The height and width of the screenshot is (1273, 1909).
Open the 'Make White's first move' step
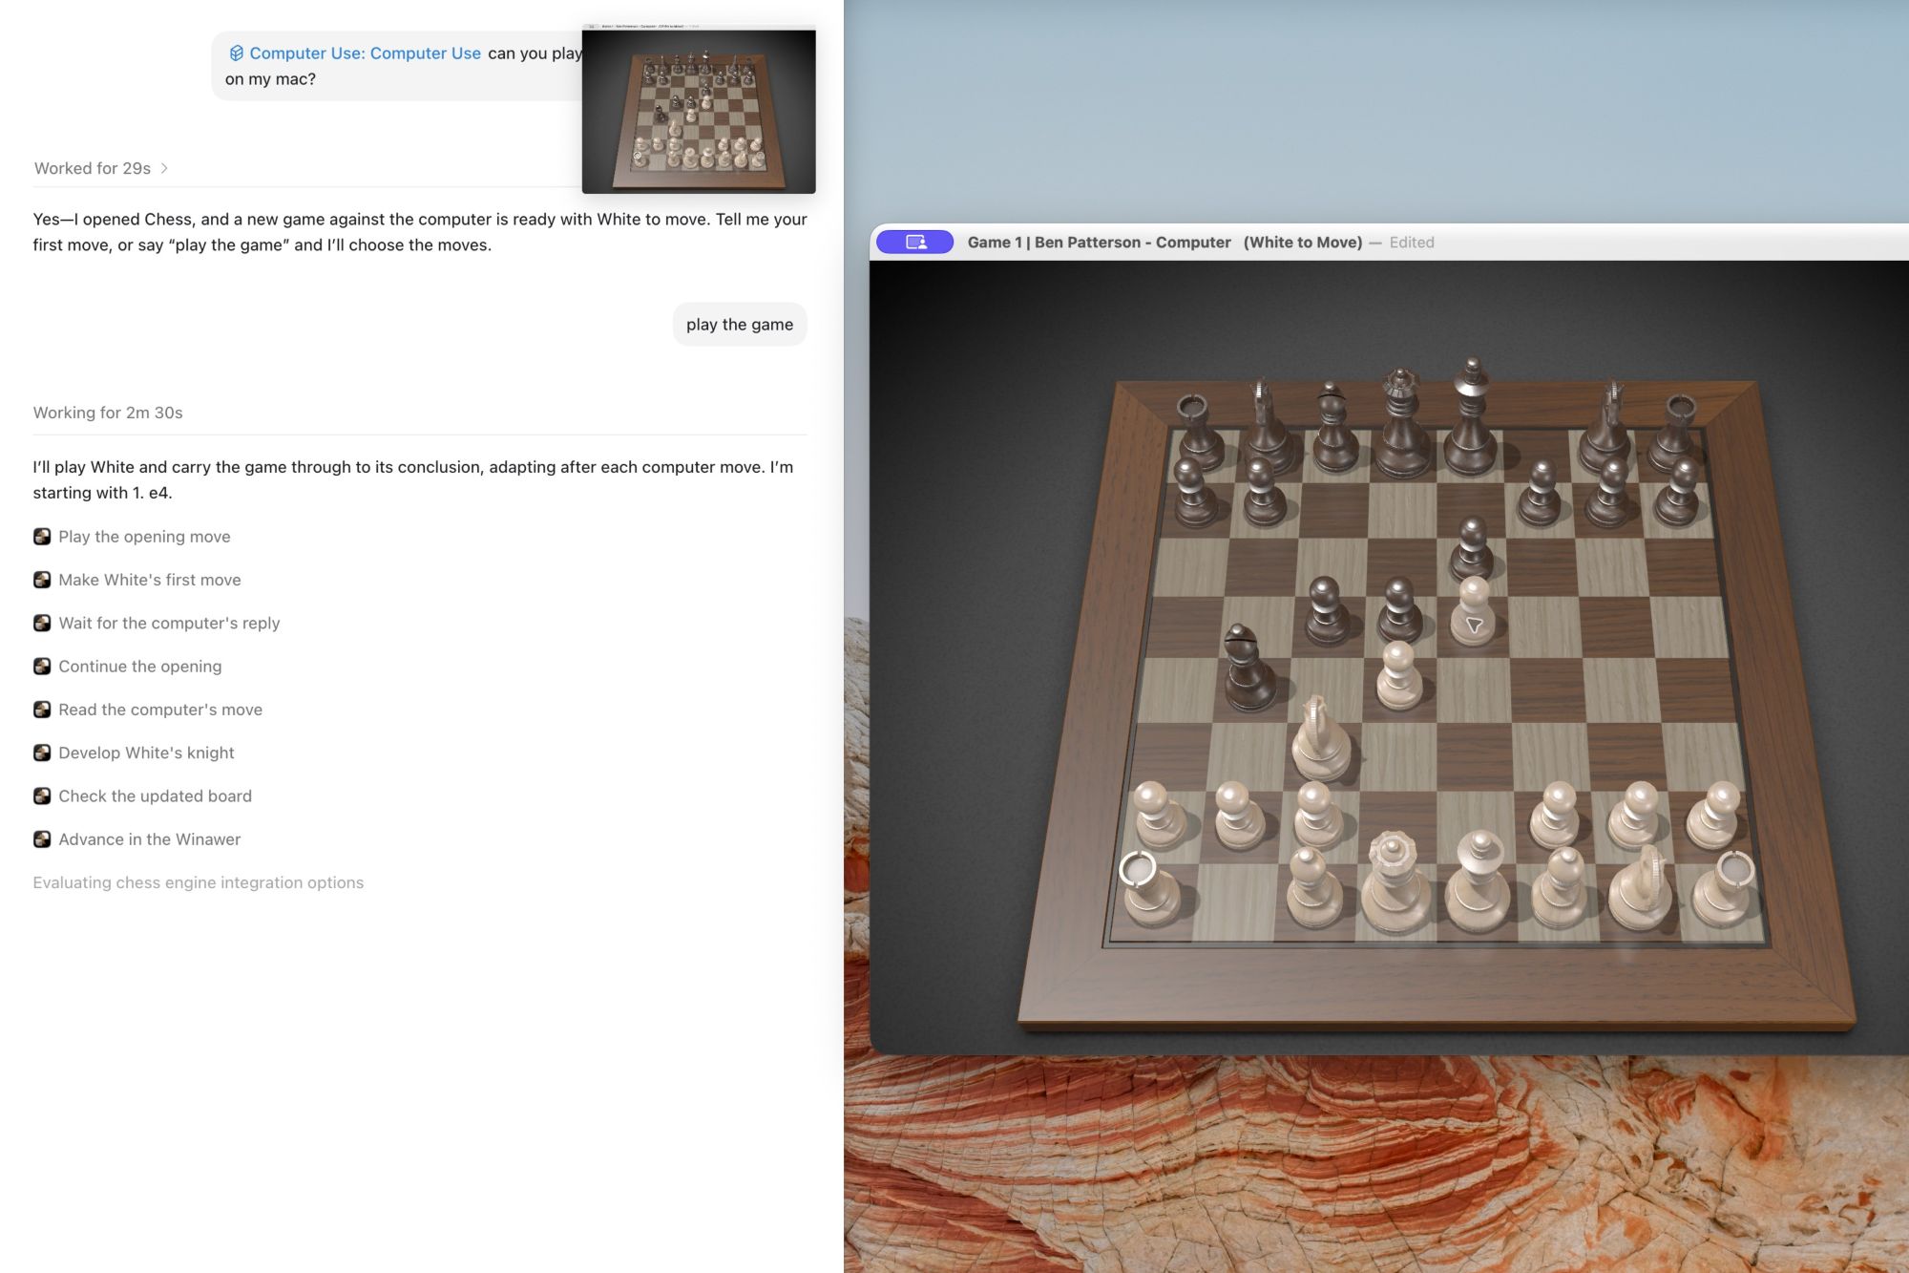(x=150, y=580)
